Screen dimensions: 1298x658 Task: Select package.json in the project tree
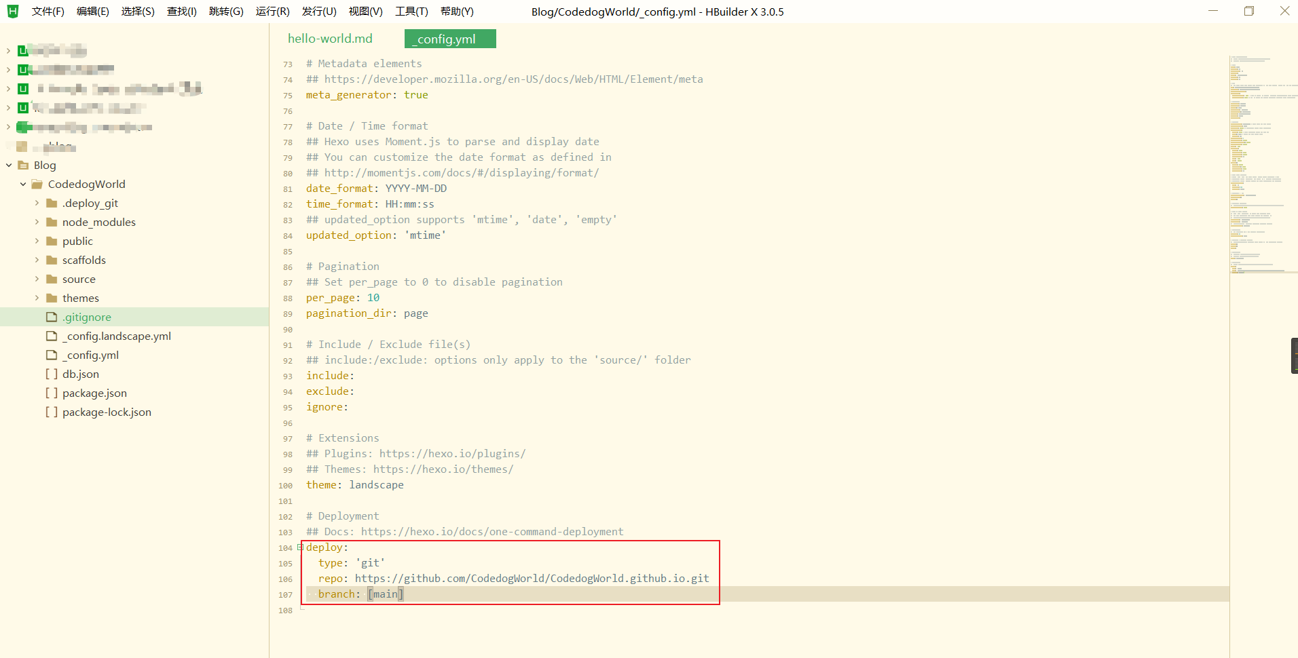[x=94, y=393]
